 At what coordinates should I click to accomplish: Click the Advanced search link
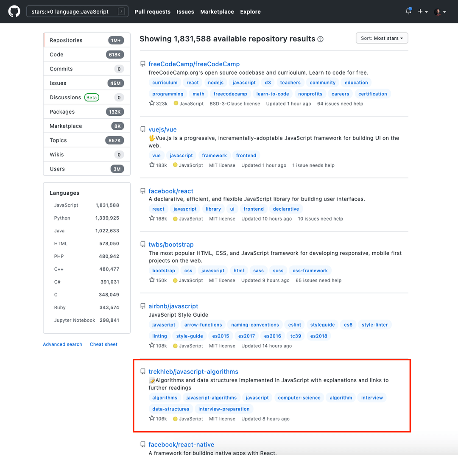(62, 344)
